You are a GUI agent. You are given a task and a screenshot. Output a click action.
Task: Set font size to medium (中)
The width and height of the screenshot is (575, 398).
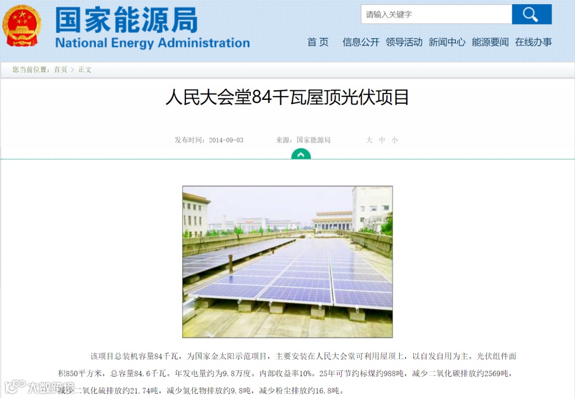click(x=382, y=140)
